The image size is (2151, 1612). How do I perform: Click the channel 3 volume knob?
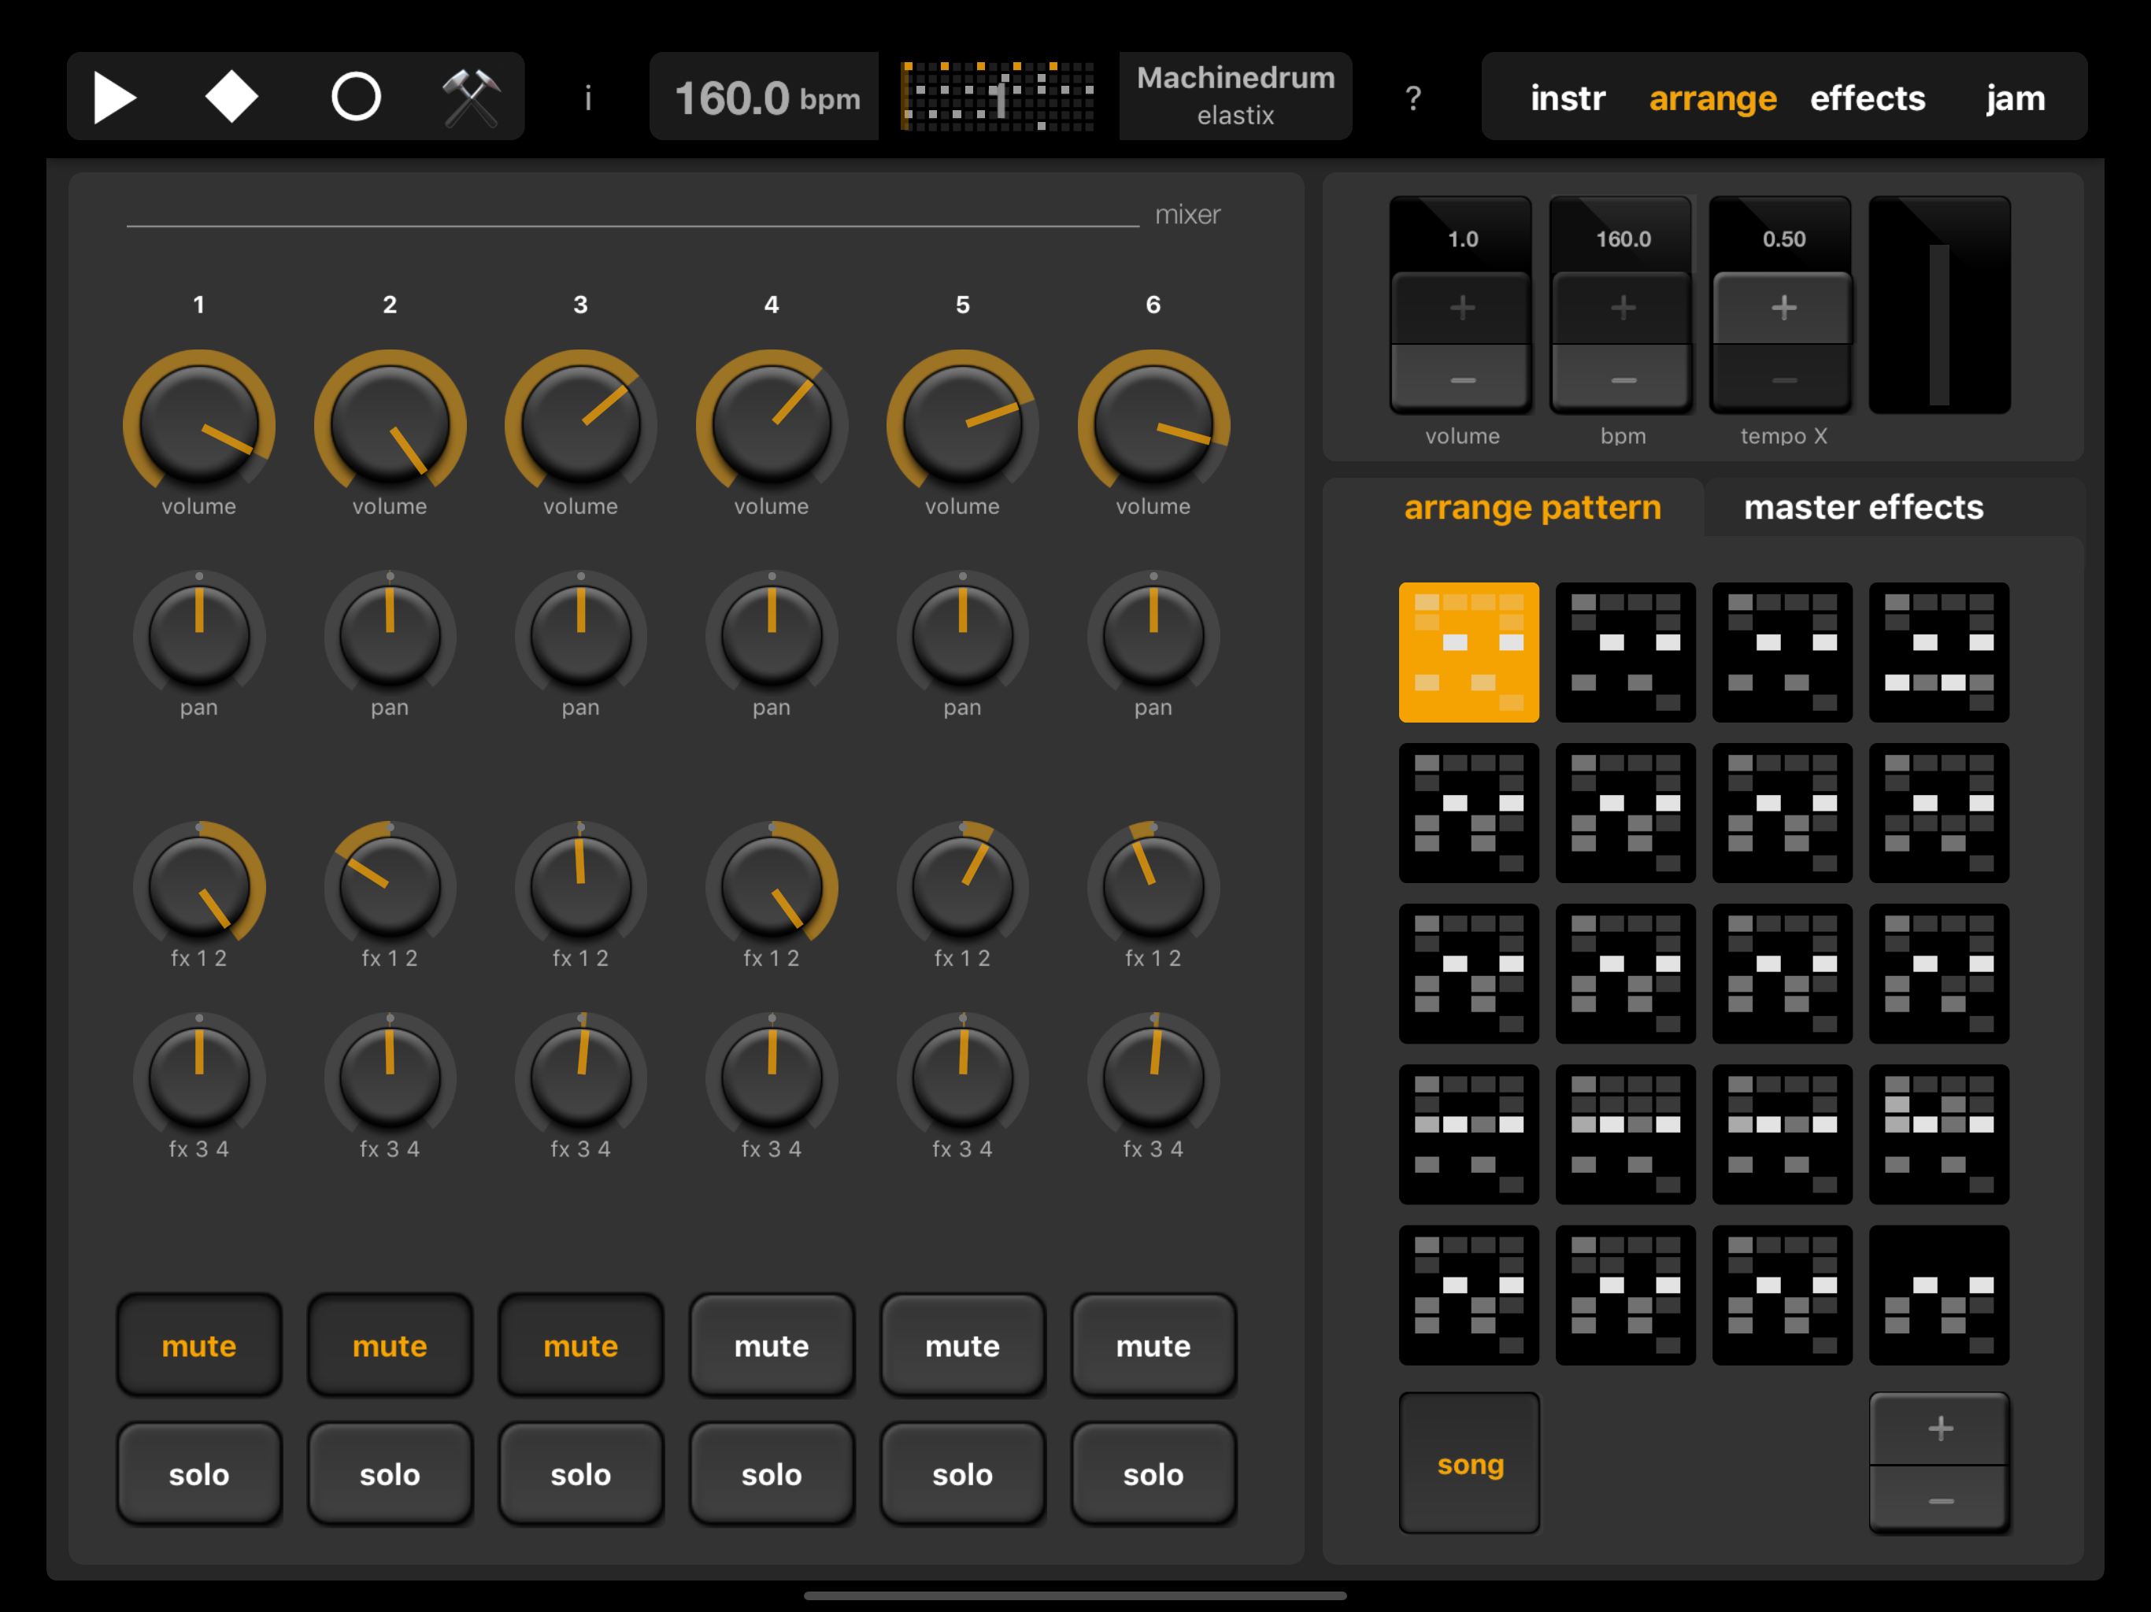(x=580, y=423)
